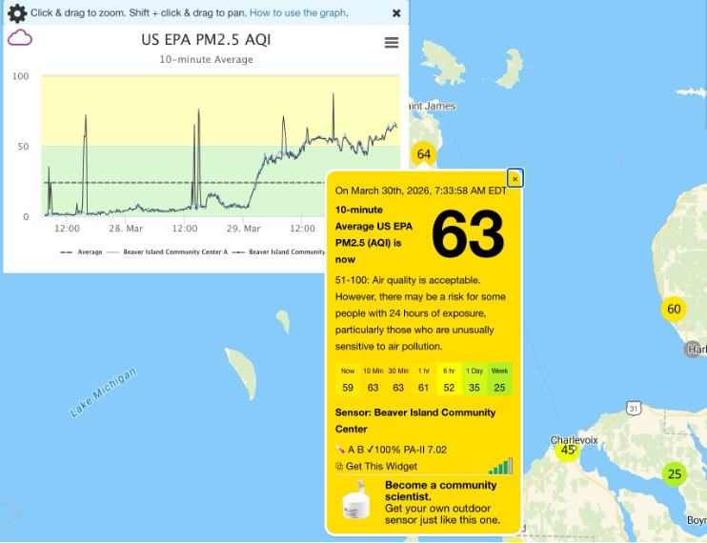The image size is (707, 543).
Task: Open the chart hamburger export menu
Action: (x=391, y=43)
